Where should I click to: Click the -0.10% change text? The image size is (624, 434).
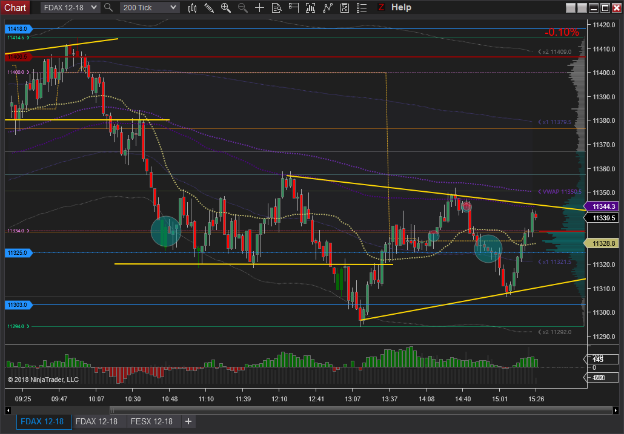(x=562, y=32)
